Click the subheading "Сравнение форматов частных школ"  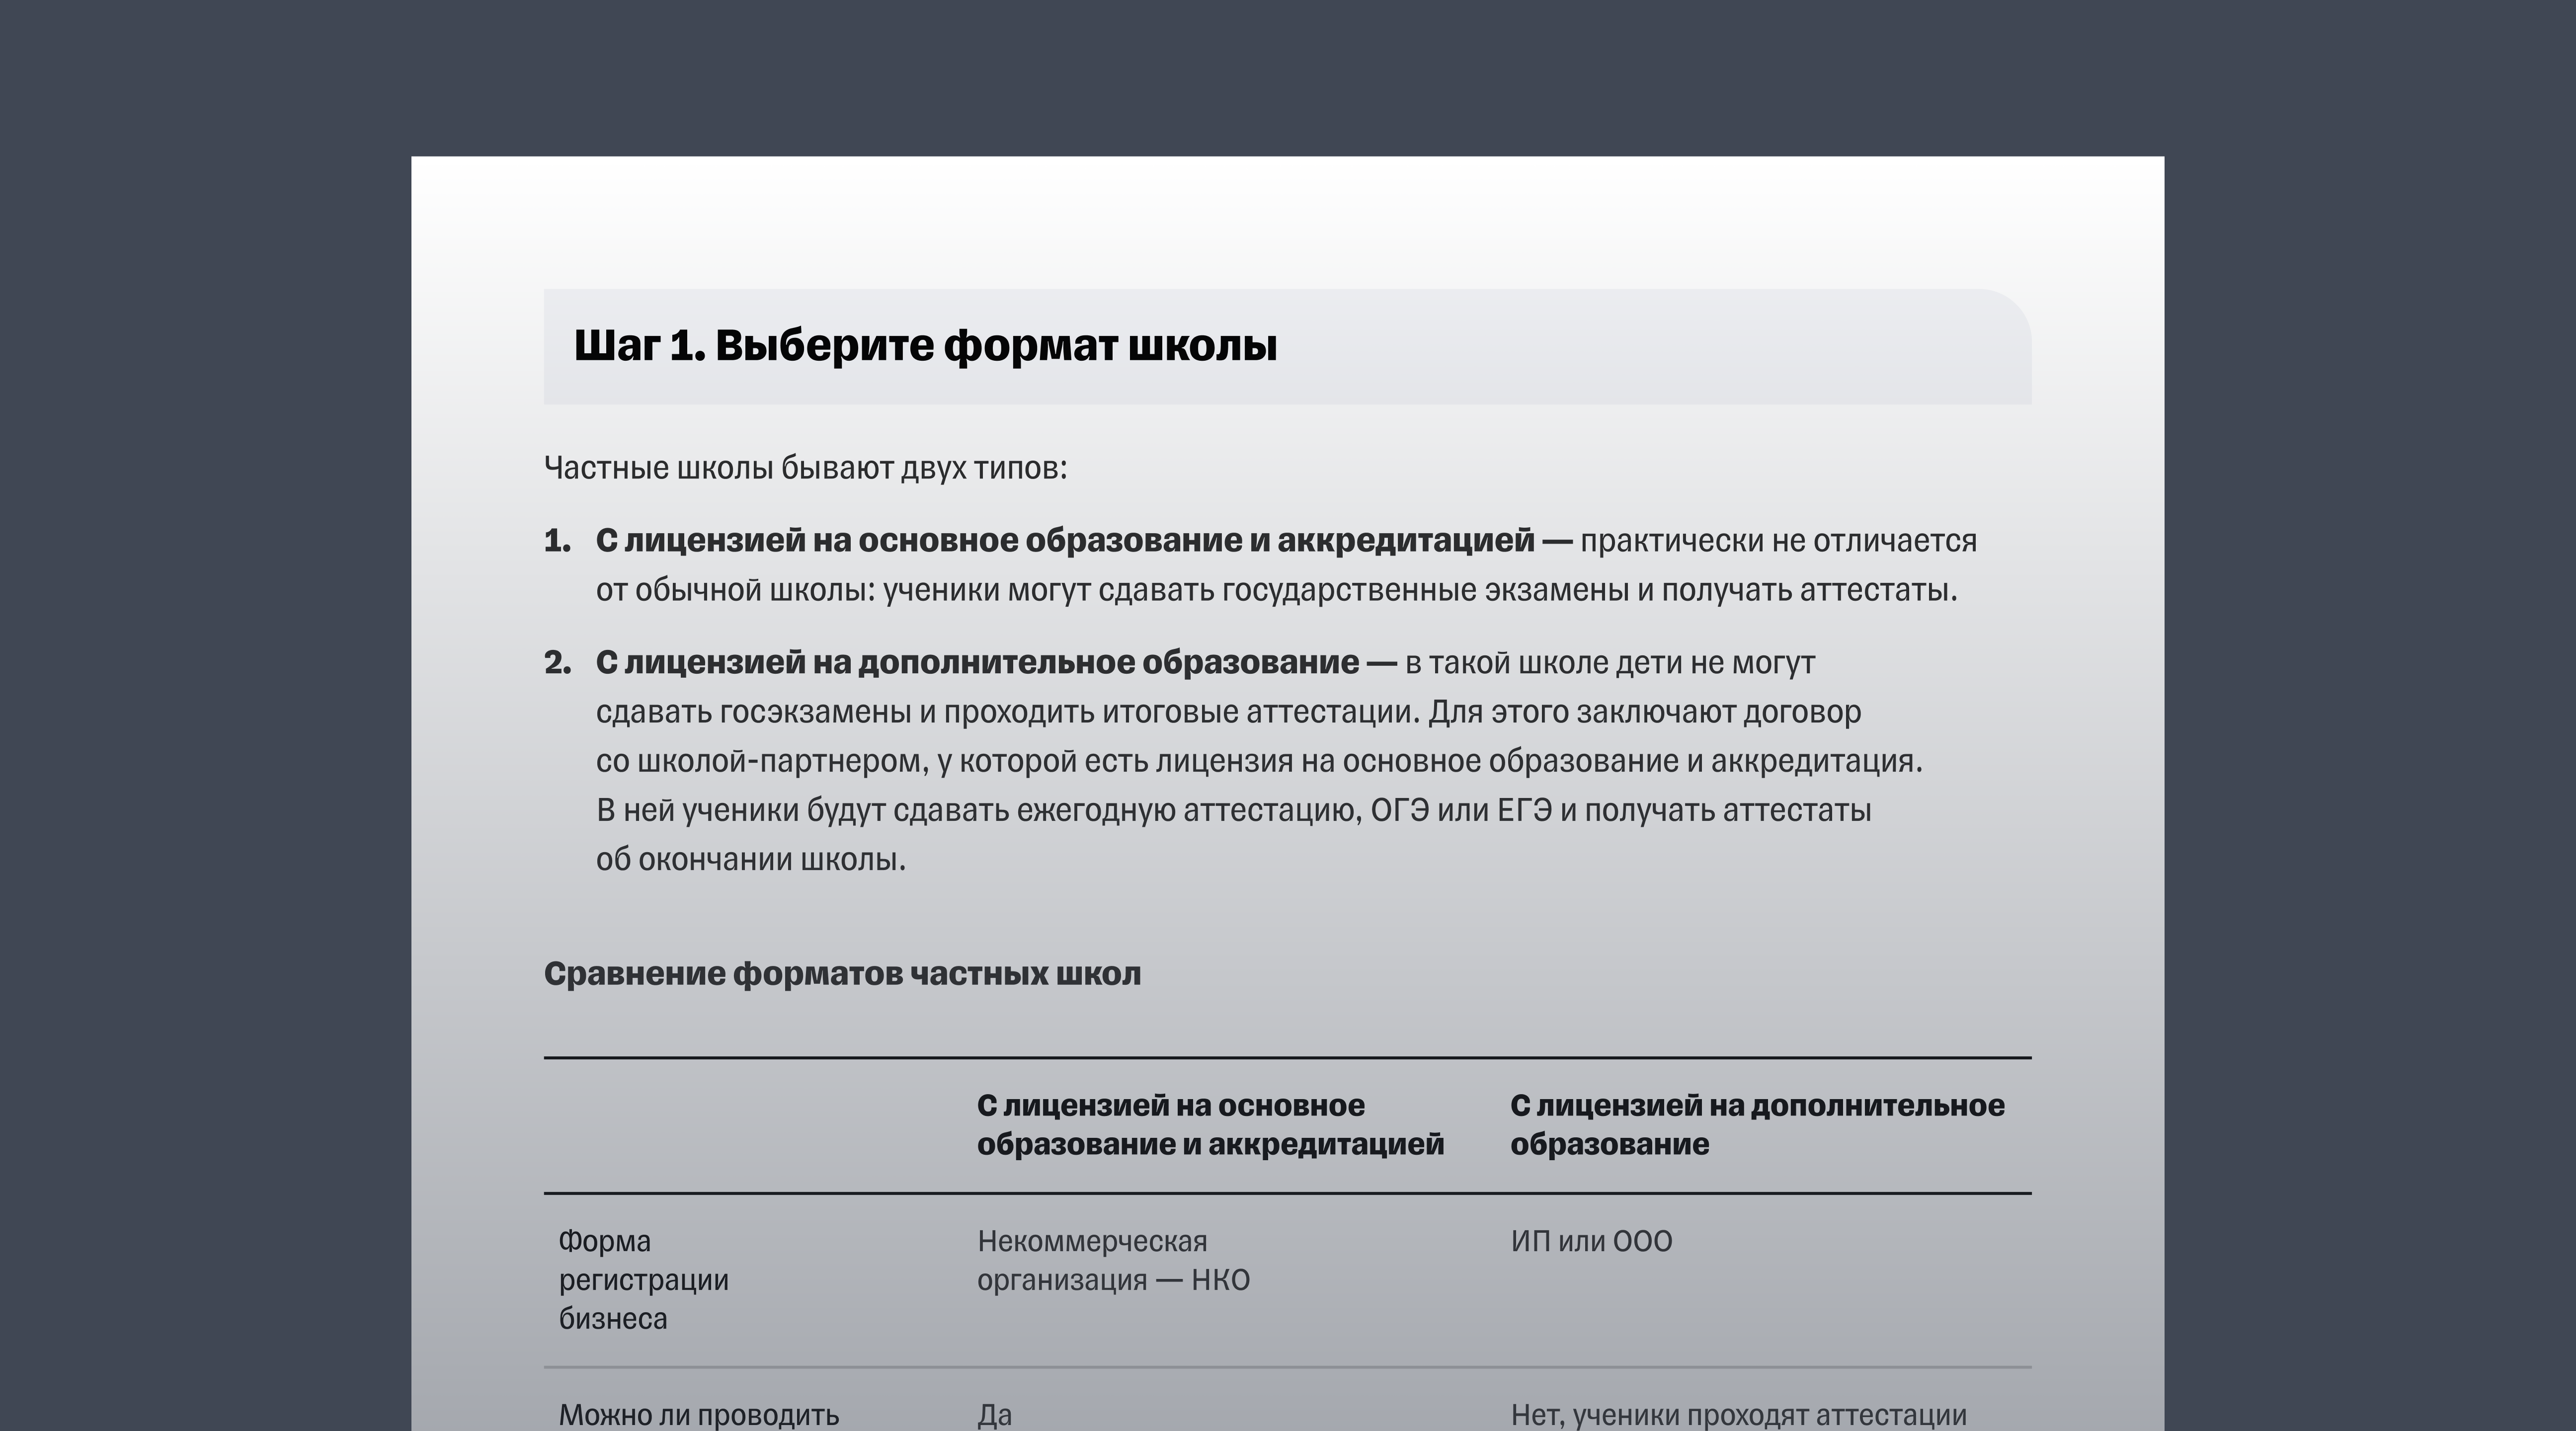pos(842,974)
